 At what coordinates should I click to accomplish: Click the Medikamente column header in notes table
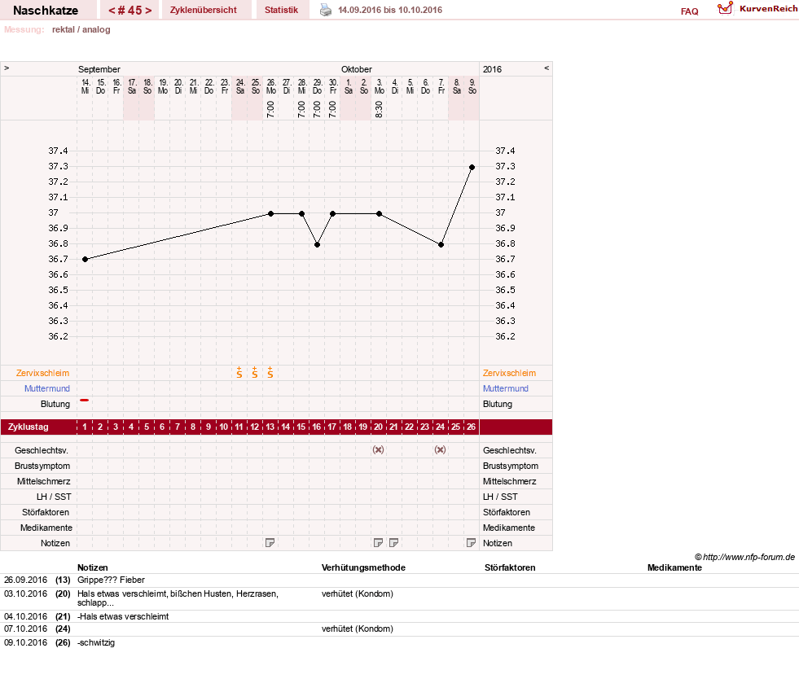(674, 567)
